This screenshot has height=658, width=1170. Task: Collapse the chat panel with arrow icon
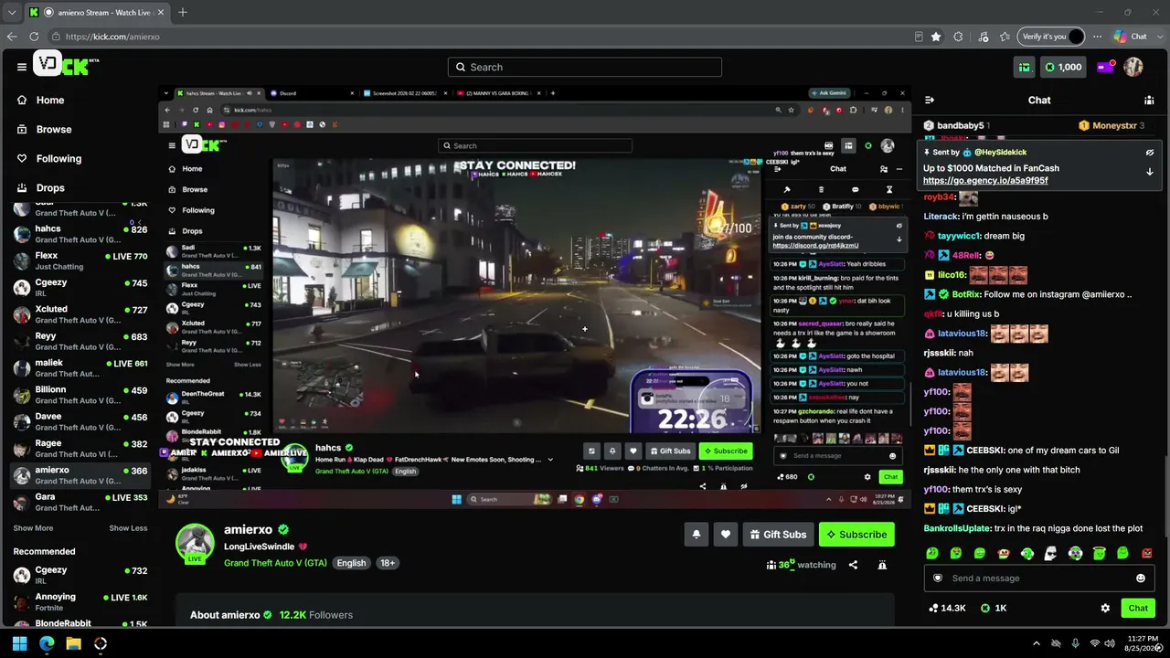(930, 101)
